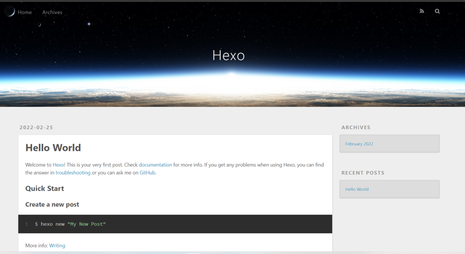
Task: Click the Writing more info link
Action: (57, 245)
